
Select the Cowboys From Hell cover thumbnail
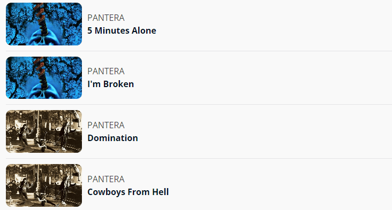(44, 185)
